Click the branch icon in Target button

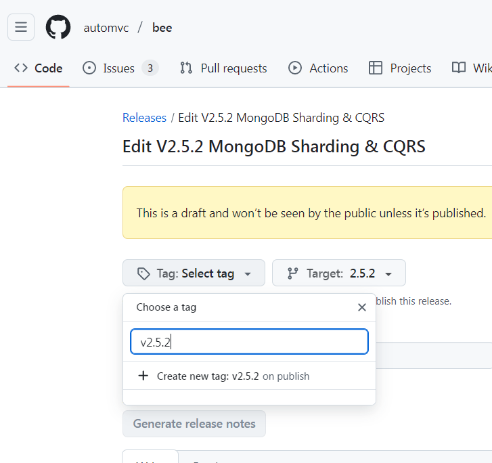pos(292,273)
